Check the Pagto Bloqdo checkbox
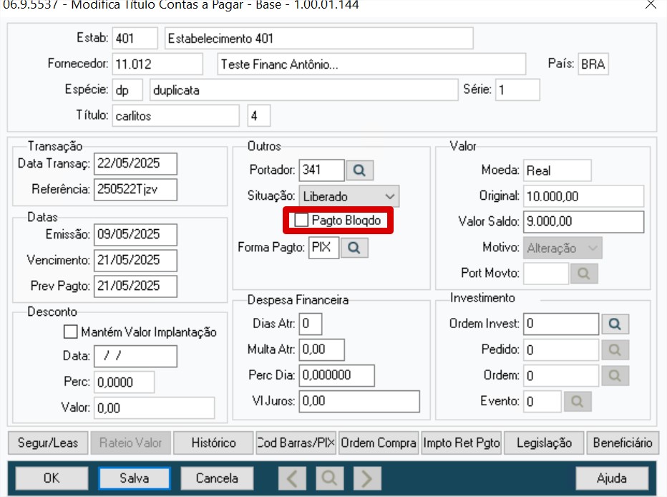The image size is (667, 497). (x=301, y=220)
